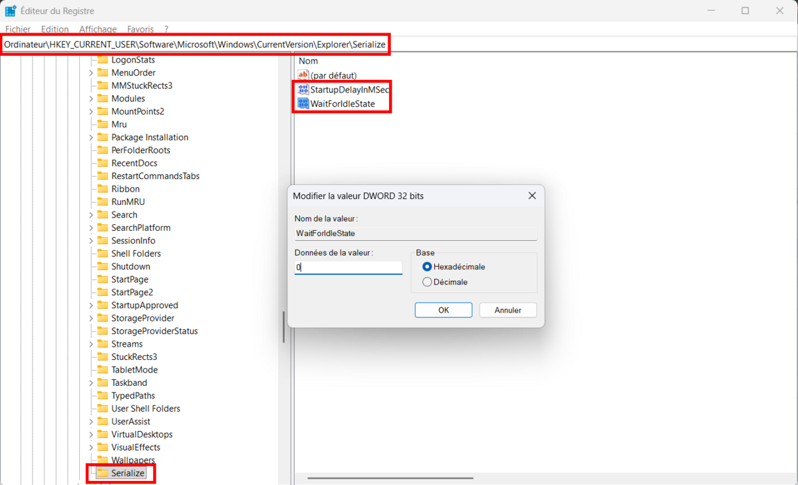Expand the Taskband key
This screenshot has width=798, height=485.
point(91,383)
